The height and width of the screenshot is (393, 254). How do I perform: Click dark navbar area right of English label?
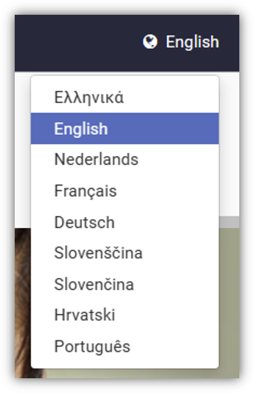pyautogui.click(x=230, y=42)
